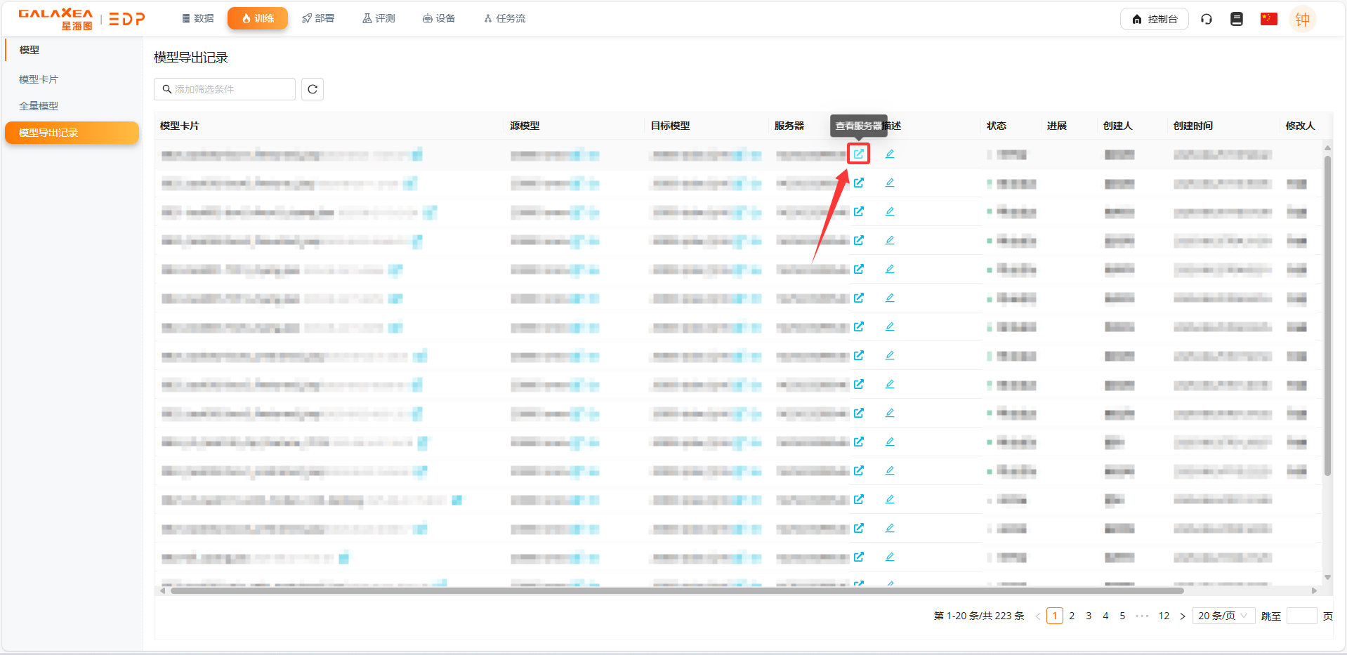
Task: Expand the 20 条/页 page size dropdown
Action: (x=1223, y=616)
